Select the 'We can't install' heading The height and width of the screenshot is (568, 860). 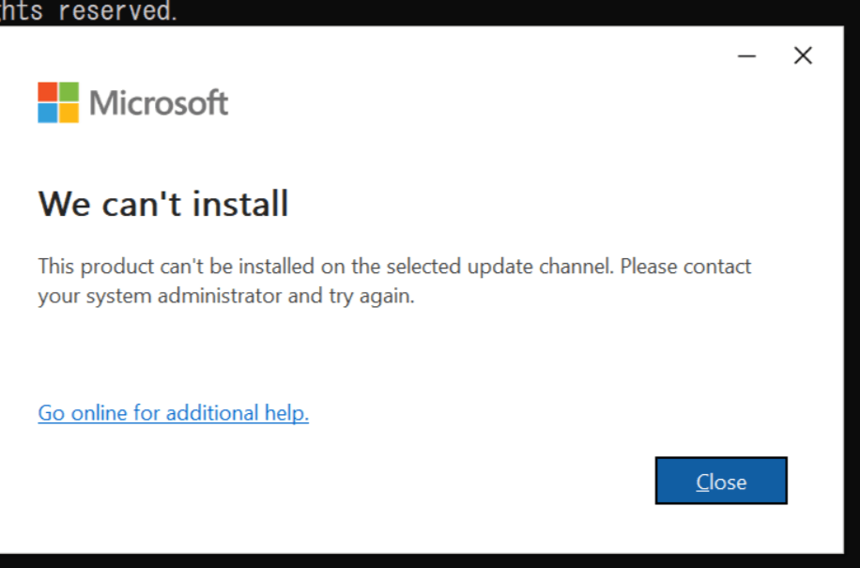(x=162, y=204)
